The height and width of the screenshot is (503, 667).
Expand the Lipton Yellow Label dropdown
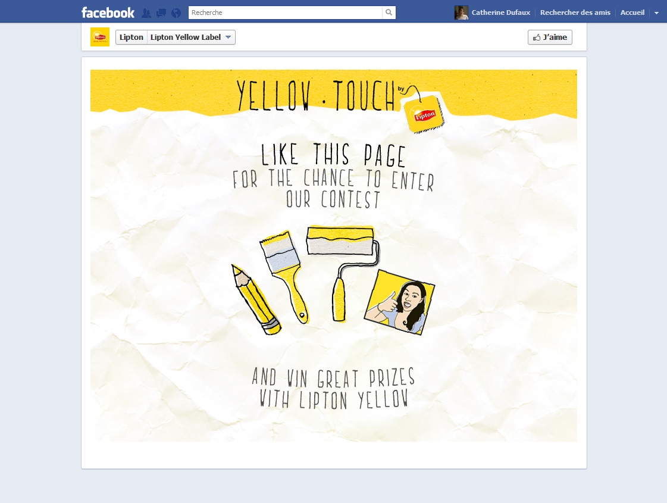[191, 37]
